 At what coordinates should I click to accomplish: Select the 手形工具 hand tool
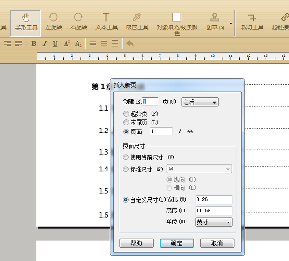tap(26, 23)
